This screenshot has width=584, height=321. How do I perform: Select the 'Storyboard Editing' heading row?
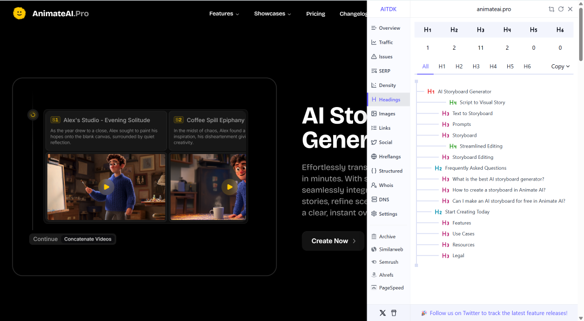pos(467,157)
